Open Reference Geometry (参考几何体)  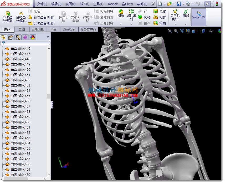click(x=175, y=15)
